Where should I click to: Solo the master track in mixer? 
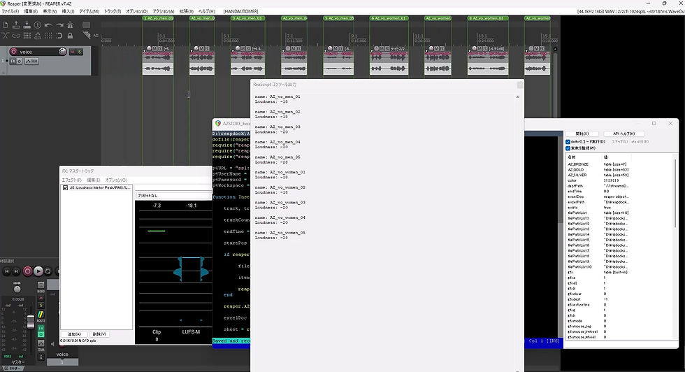tap(41, 306)
